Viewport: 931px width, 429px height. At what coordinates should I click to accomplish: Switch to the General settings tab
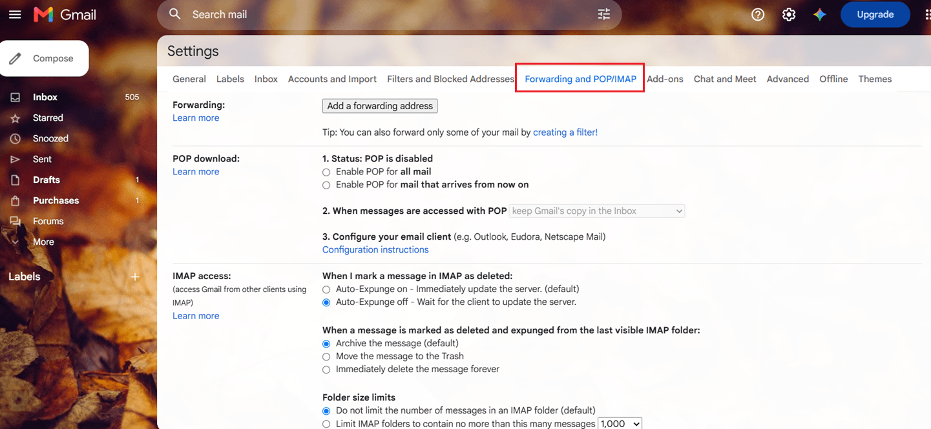pyautogui.click(x=189, y=79)
